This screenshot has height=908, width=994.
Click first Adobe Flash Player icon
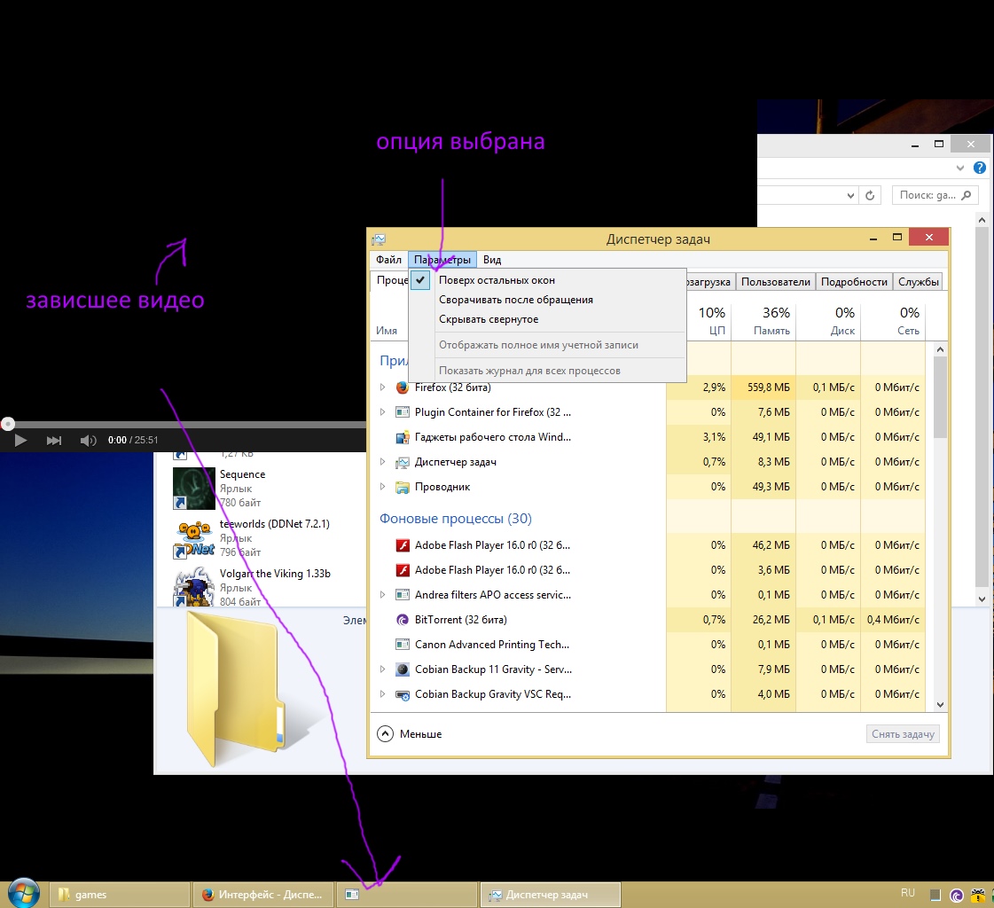tap(402, 545)
